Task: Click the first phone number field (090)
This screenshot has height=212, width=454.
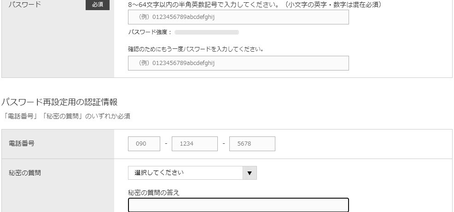Action: tap(144, 144)
